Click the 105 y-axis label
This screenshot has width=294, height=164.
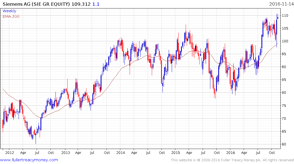[285, 28]
